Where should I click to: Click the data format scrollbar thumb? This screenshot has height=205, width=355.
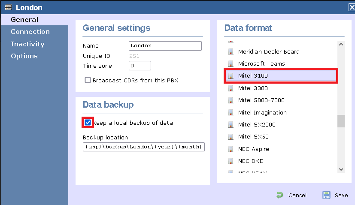[x=341, y=121]
